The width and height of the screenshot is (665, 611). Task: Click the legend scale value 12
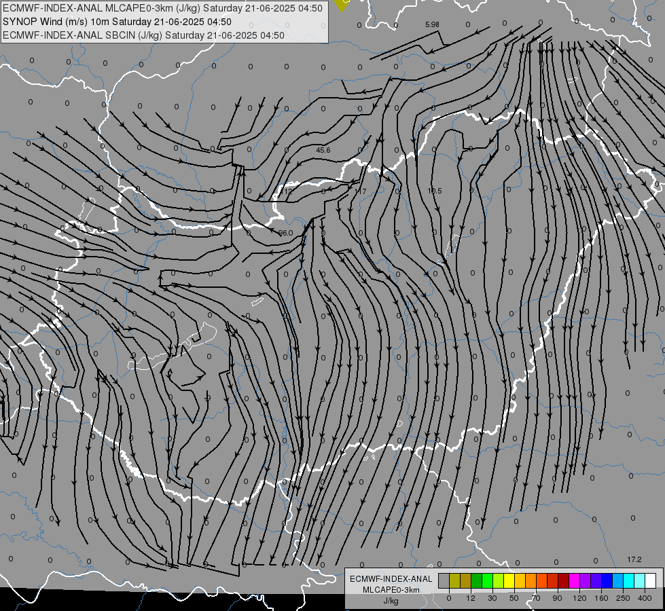point(470,598)
